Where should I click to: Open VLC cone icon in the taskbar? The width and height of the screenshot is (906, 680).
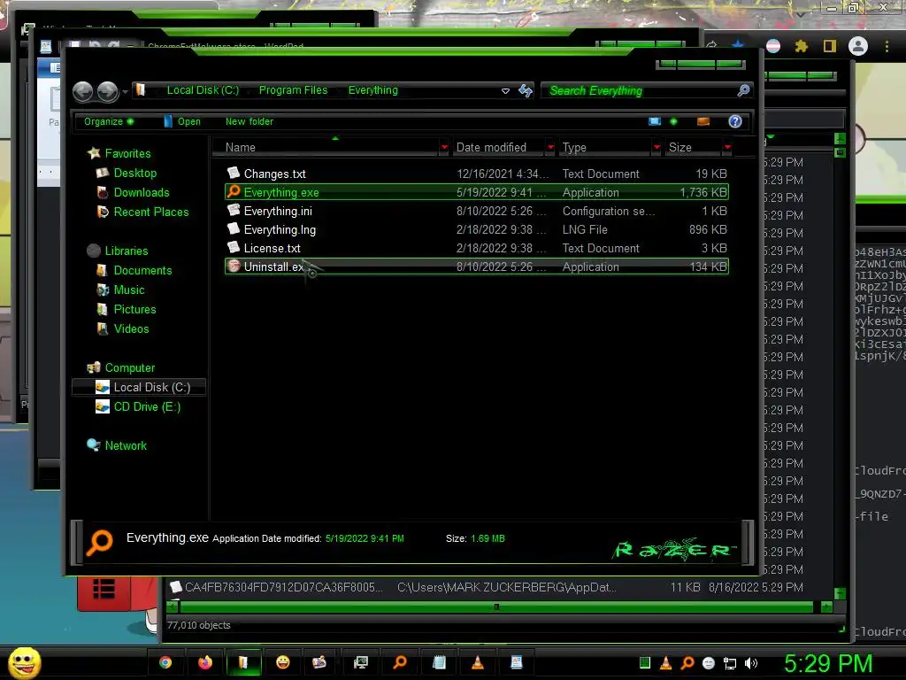pyautogui.click(x=477, y=662)
